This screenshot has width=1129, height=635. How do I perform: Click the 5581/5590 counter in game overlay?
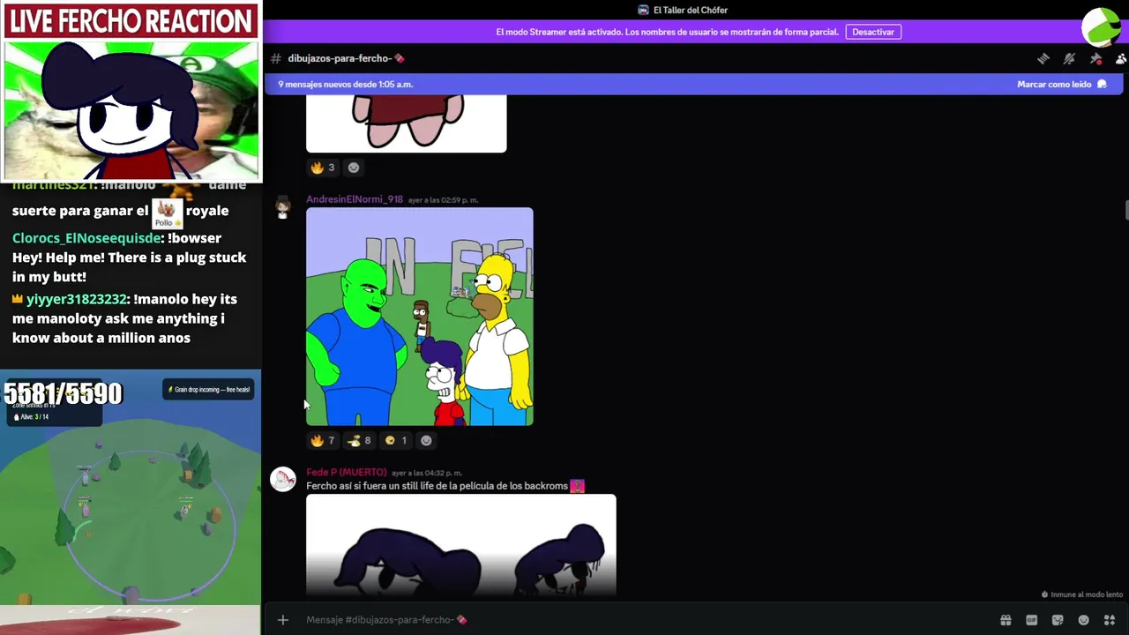click(63, 394)
